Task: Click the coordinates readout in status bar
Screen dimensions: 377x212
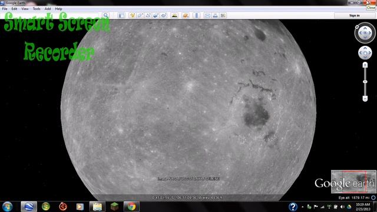Action: point(187,198)
